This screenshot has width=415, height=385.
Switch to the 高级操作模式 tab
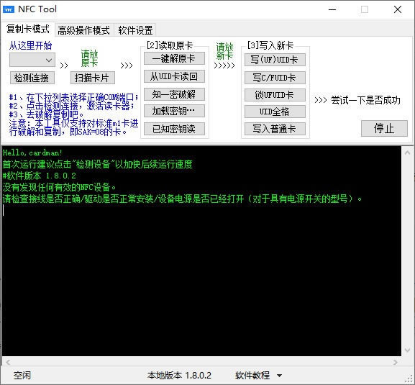click(84, 30)
